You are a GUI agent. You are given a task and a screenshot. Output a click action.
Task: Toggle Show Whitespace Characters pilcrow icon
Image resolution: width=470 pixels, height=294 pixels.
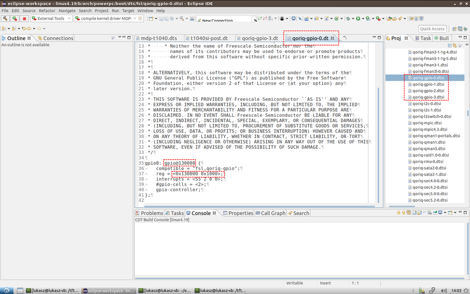pos(421,18)
